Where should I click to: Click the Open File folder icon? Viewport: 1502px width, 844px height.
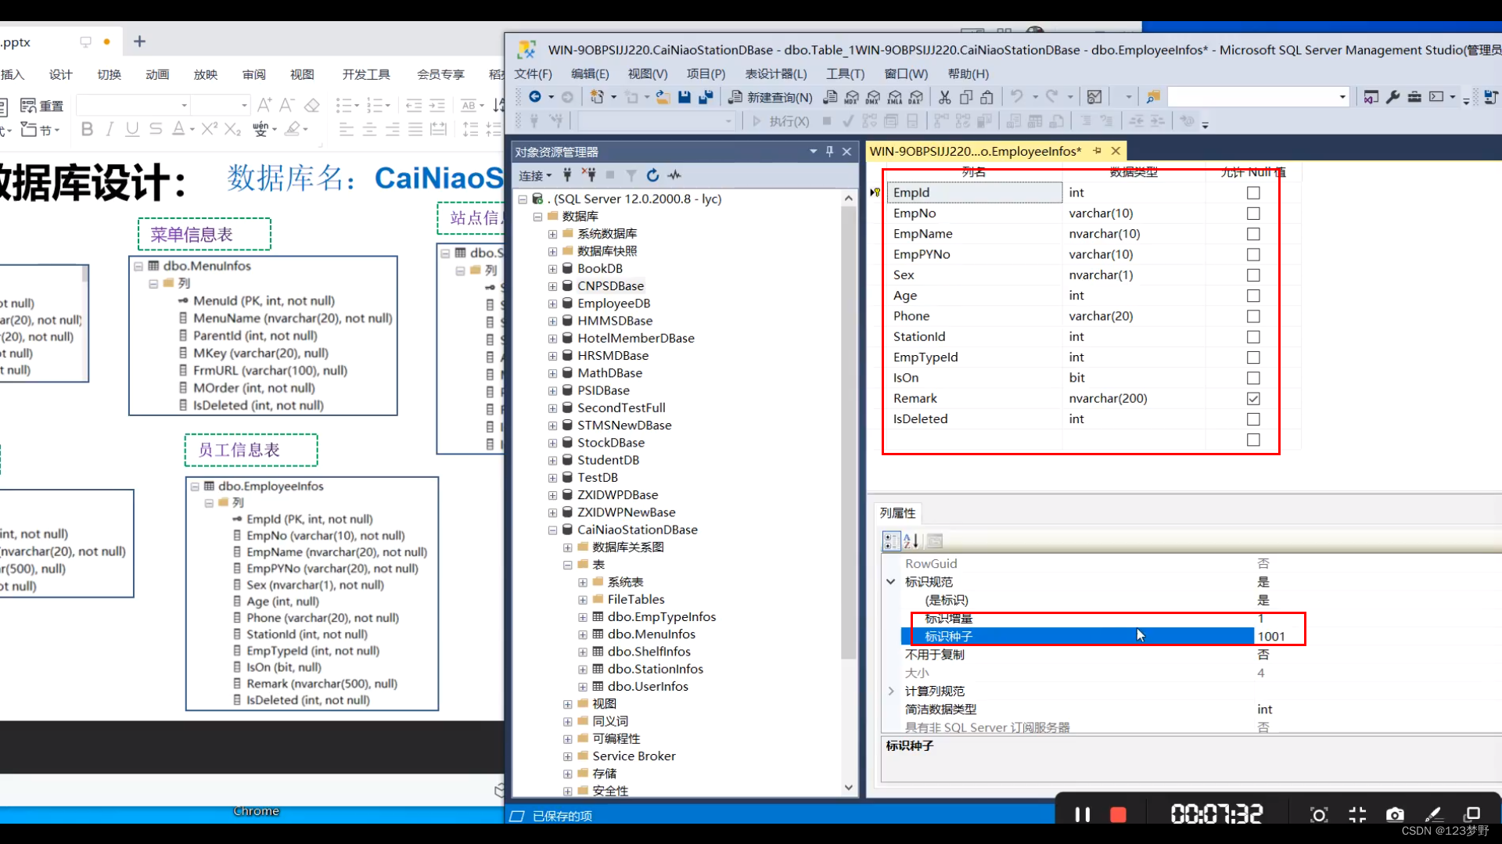click(663, 97)
